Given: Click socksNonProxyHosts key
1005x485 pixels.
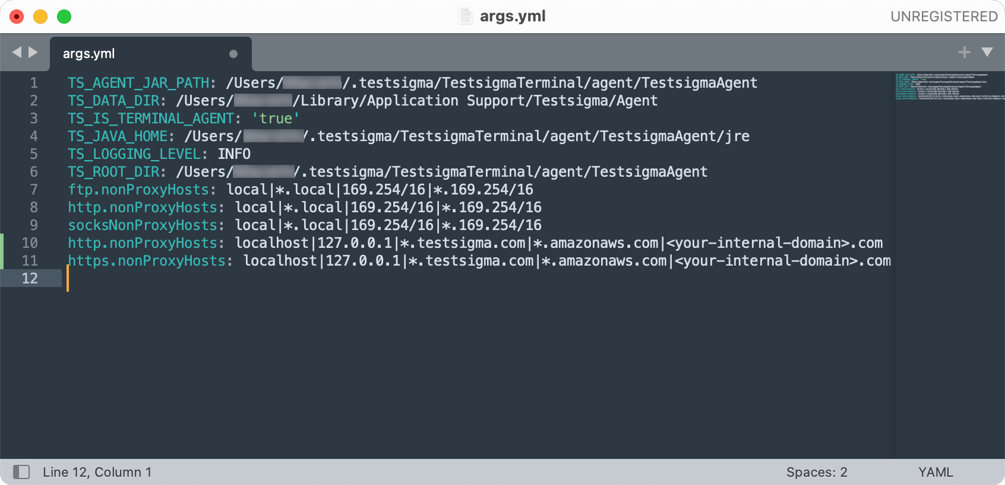Looking at the screenshot, I should (x=143, y=225).
